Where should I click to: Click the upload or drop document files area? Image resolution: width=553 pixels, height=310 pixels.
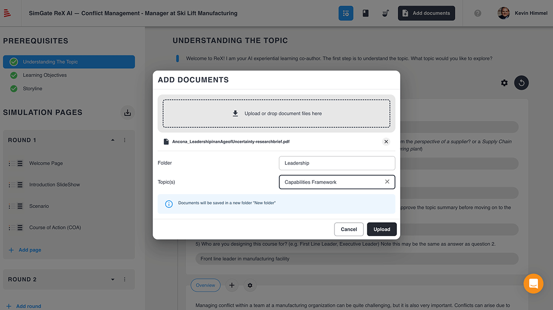276,114
